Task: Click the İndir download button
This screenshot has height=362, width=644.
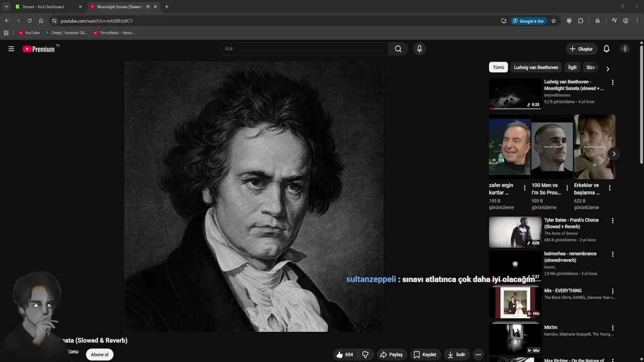Action: tap(456, 354)
